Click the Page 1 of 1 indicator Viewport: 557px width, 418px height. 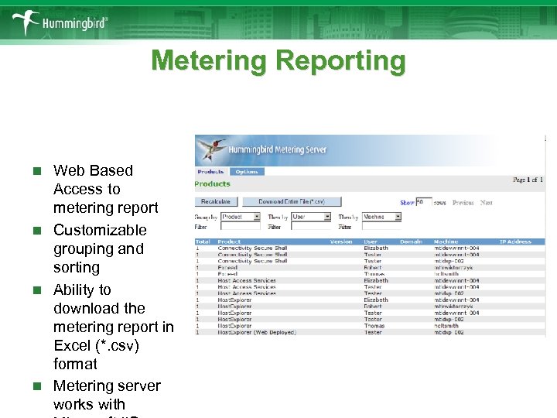[528, 180]
